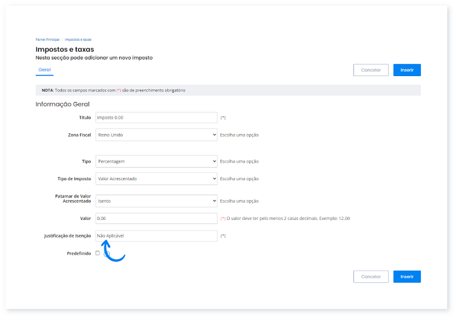The image size is (455, 317).
Task: Expand the Tipo dropdown showing Percentagem
Action: [x=156, y=161]
